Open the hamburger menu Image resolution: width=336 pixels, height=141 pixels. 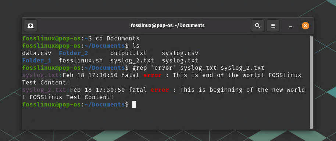point(273,26)
